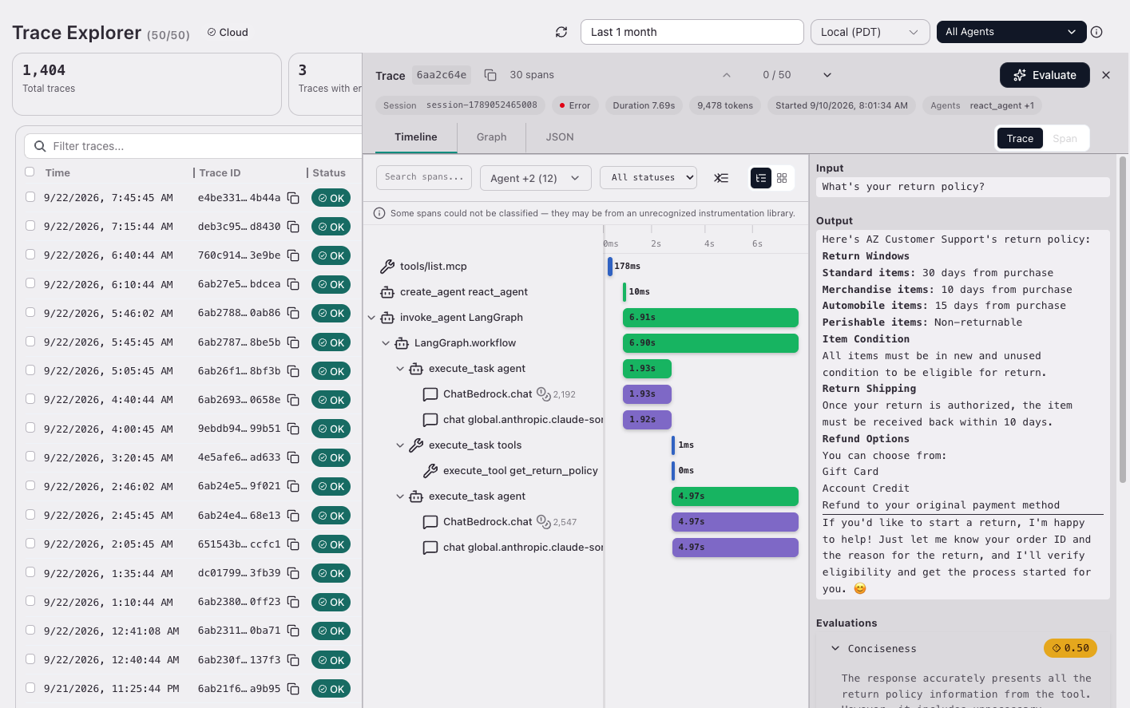1130x708 pixels.
Task: Click the Agents react_agent +1 badge
Action: (982, 105)
